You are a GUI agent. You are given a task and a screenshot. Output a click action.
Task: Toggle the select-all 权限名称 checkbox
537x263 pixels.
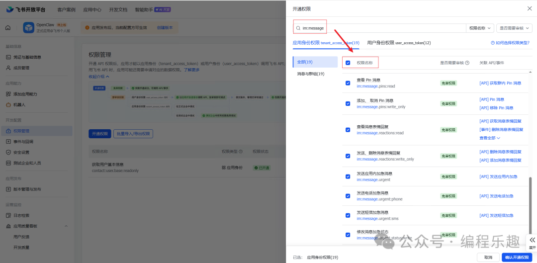point(348,63)
